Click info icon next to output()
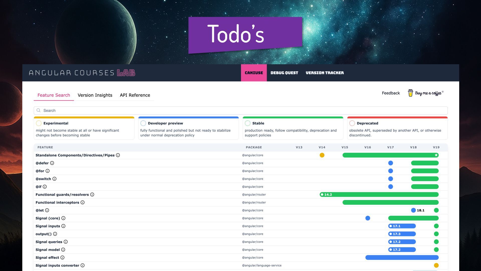481x271 pixels. [55, 234]
